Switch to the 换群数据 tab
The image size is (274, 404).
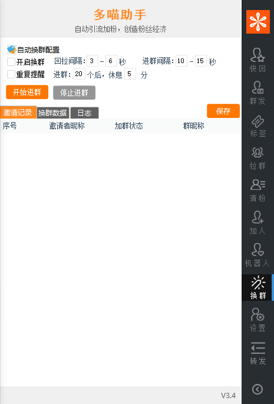[53, 113]
